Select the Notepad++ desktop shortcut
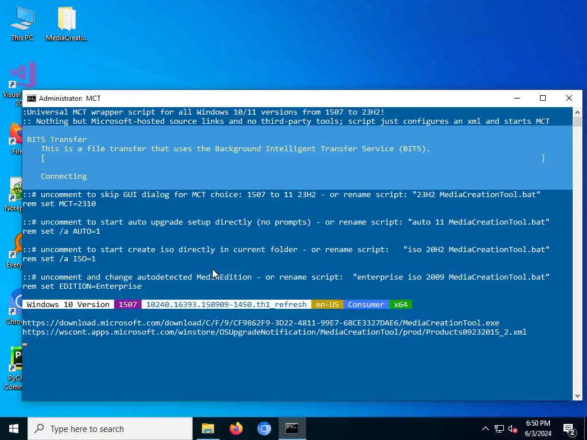The width and height of the screenshot is (587, 440). 15,194
